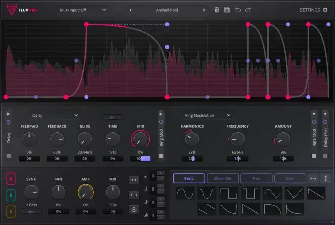This screenshot has height=225, width=335.
Task: Expand the Rate Mod module arrow
Action: click(314, 114)
